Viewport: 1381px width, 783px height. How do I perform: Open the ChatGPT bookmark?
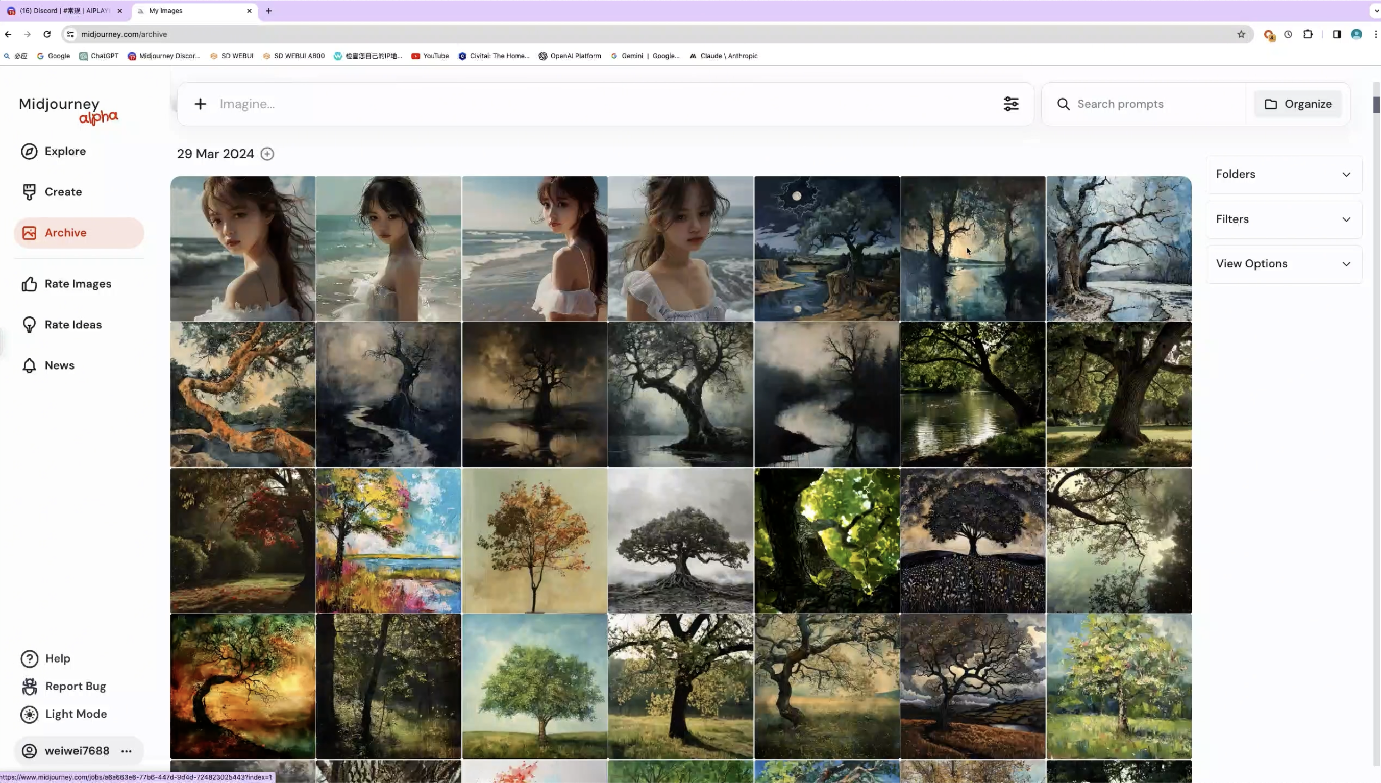pos(99,56)
